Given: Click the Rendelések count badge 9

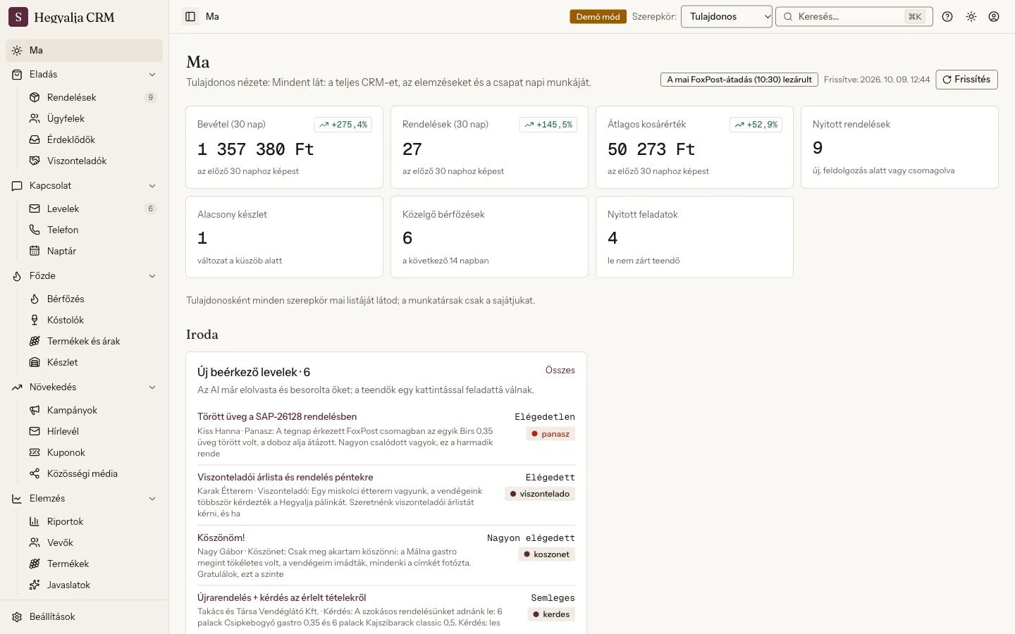Looking at the screenshot, I should [x=150, y=97].
